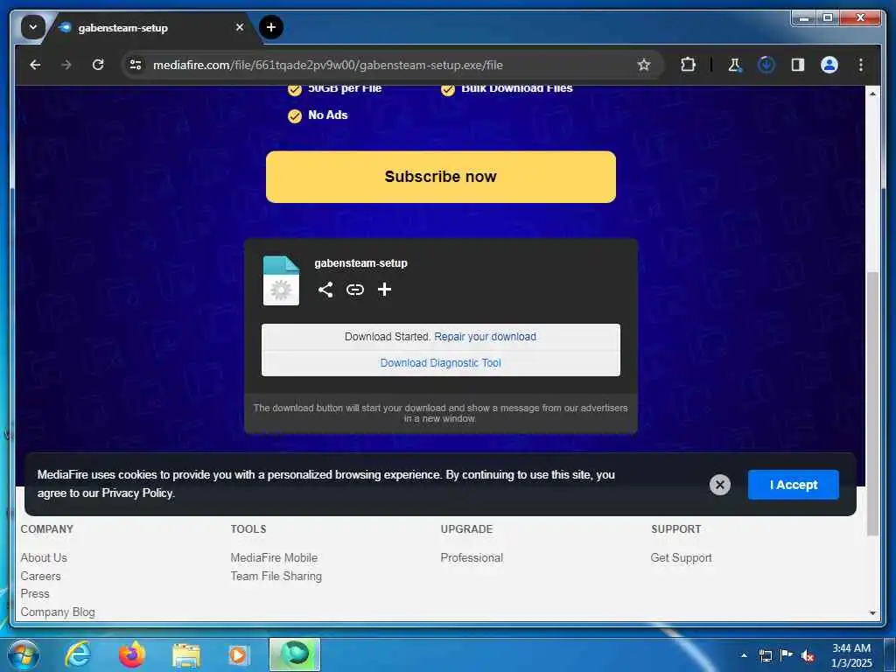Open the Careers footer link
896x672 pixels.
click(40, 576)
